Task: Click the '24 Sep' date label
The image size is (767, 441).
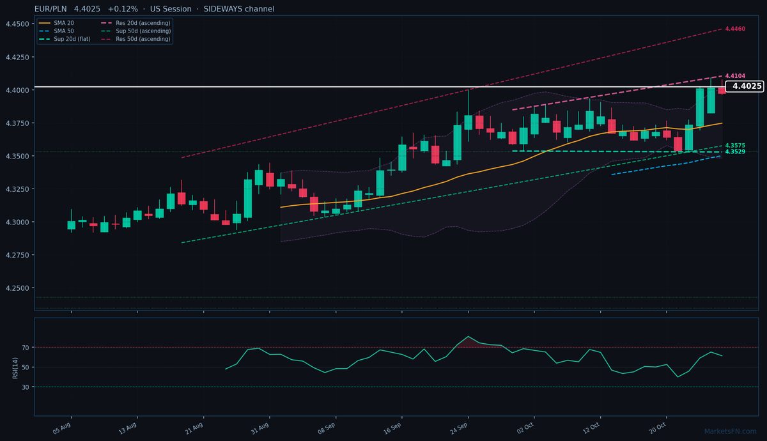Action: pos(458,428)
